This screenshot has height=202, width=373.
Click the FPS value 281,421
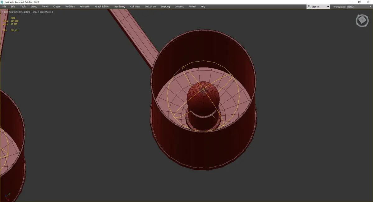point(15,30)
